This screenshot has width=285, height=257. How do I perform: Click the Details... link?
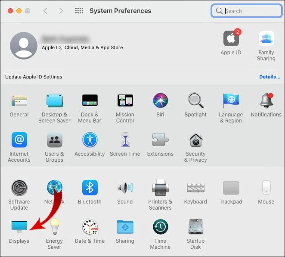click(x=270, y=77)
